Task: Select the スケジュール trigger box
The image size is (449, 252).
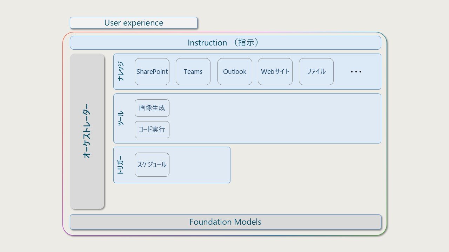Action: pyautogui.click(x=152, y=164)
